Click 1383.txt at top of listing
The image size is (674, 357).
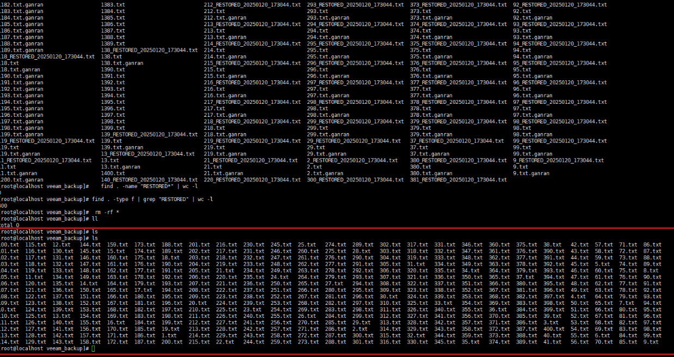[x=113, y=4]
